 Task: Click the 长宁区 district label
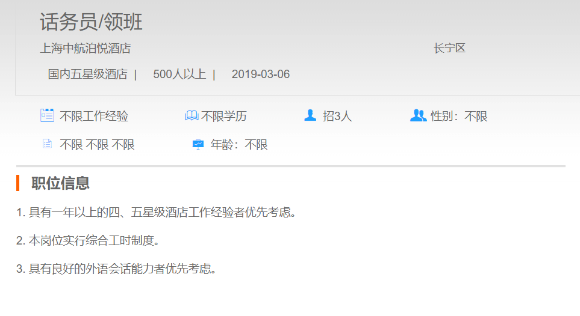coord(449,49)
